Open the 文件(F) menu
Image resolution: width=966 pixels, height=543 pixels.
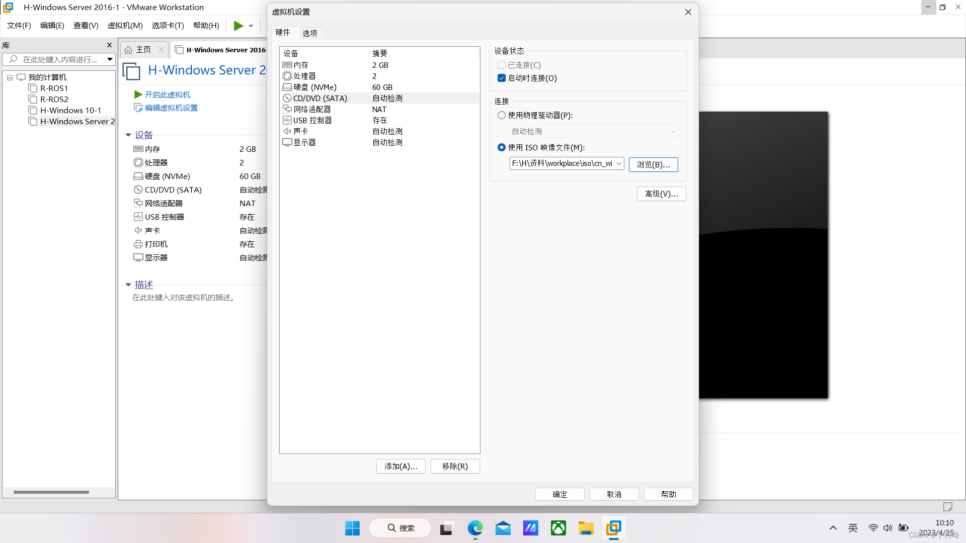point(19,26)
